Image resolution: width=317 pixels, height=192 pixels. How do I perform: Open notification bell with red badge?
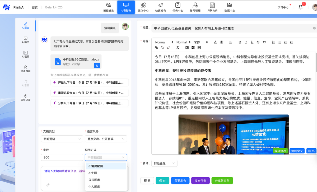(x=301, y=7)
